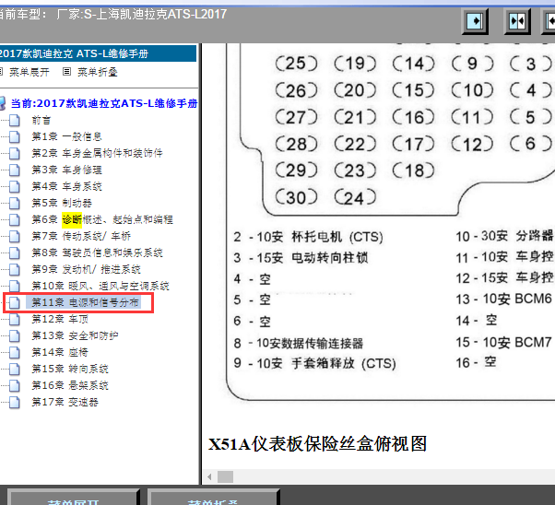Click the page icon beside 第1章 一般信息
Image resolution: width=555 pixels, height=505 pixels.
[x=15, y=136]
